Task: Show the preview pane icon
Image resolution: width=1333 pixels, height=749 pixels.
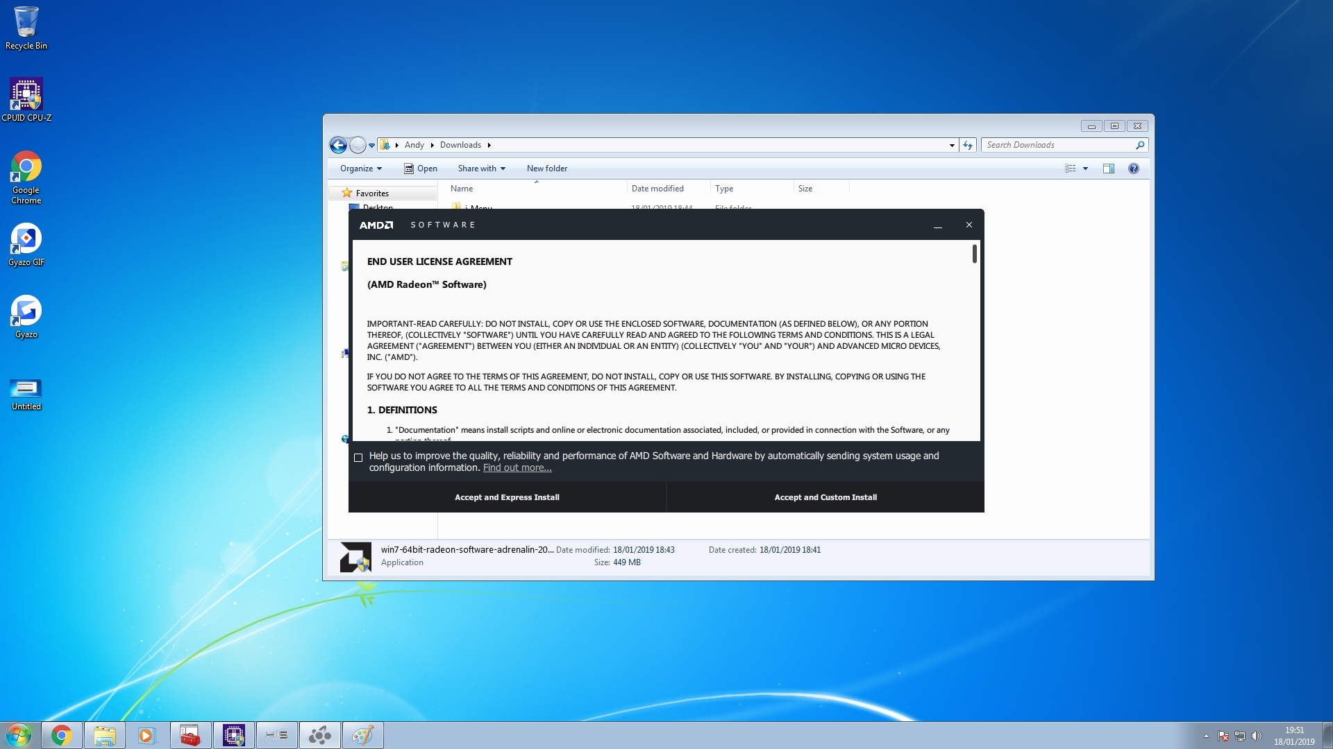Action: [x=1109, y=169]
